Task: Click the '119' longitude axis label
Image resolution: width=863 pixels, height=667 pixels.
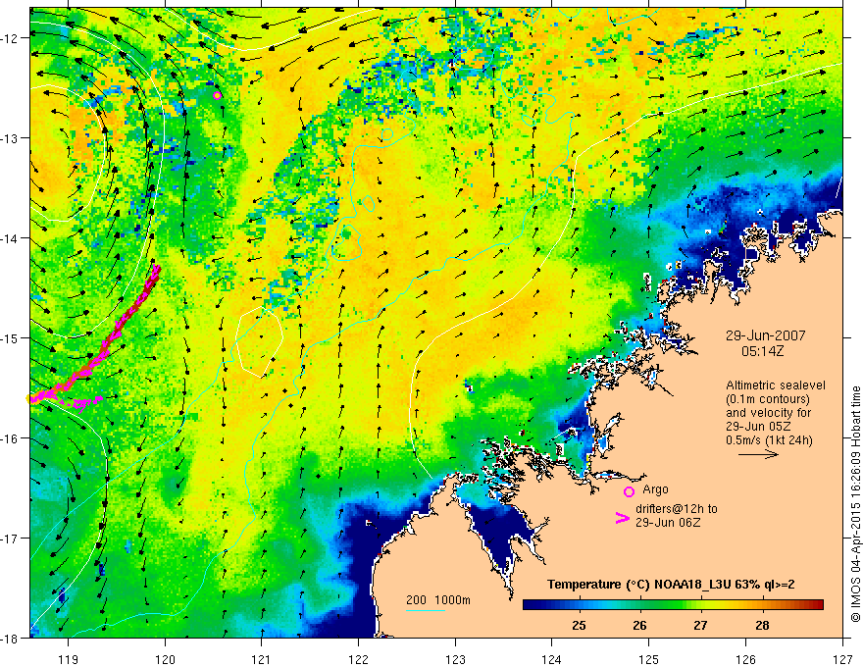Action: pyautogui.click(x=69, y=659)
